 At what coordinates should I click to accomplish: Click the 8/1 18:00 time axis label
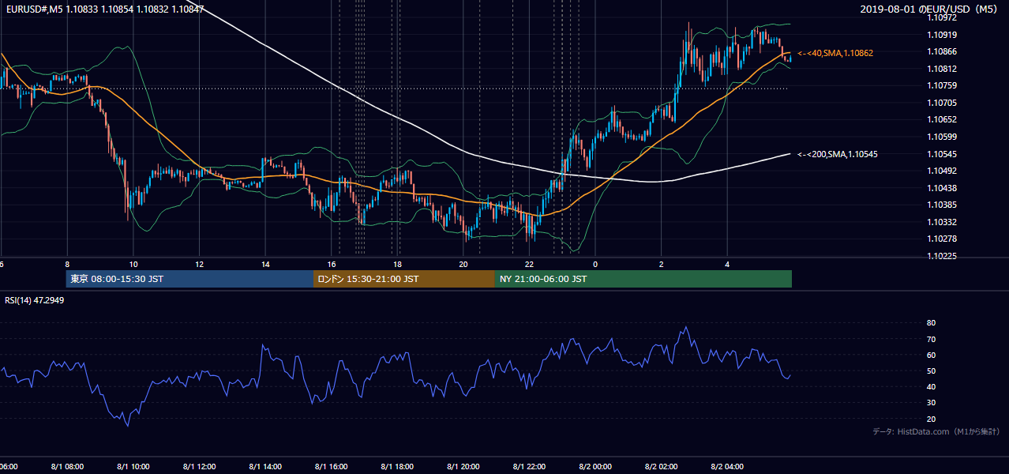[x=397, y=466]
